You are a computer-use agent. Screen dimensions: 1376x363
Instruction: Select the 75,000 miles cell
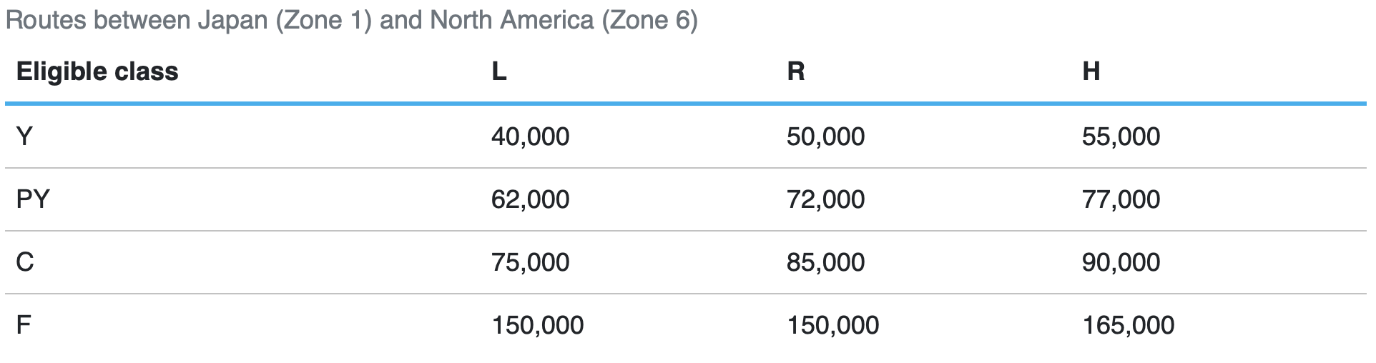click(530, 262)
